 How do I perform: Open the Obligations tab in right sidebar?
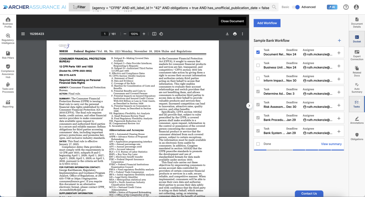point(357,136)
